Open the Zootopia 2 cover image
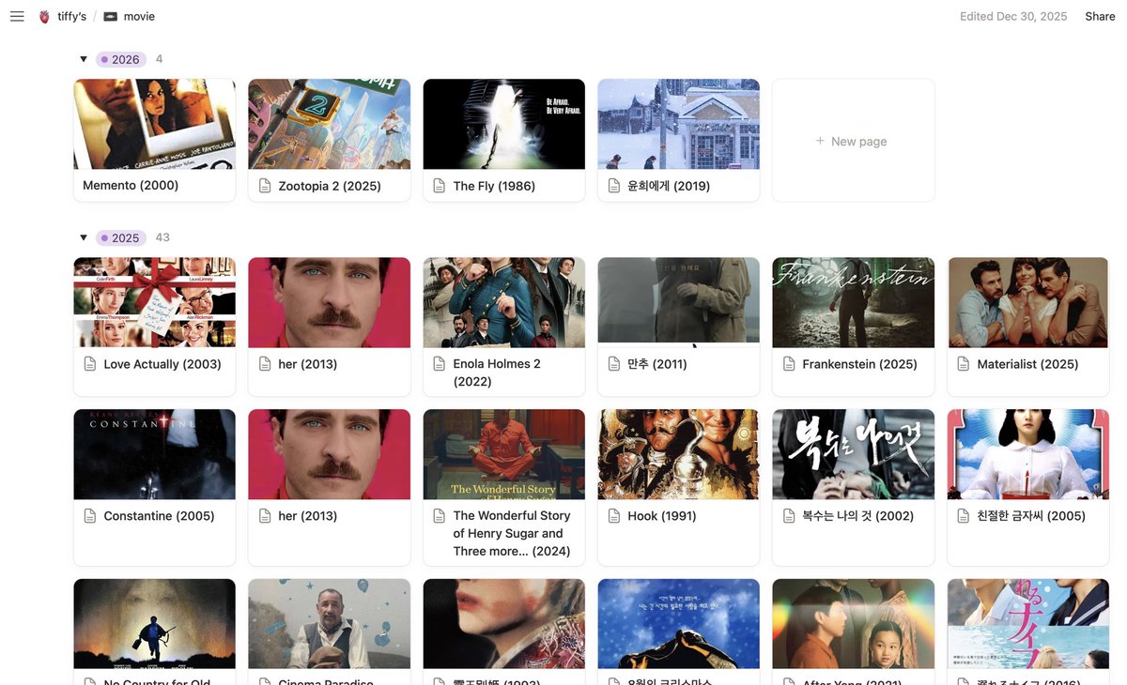 [330, 124]
